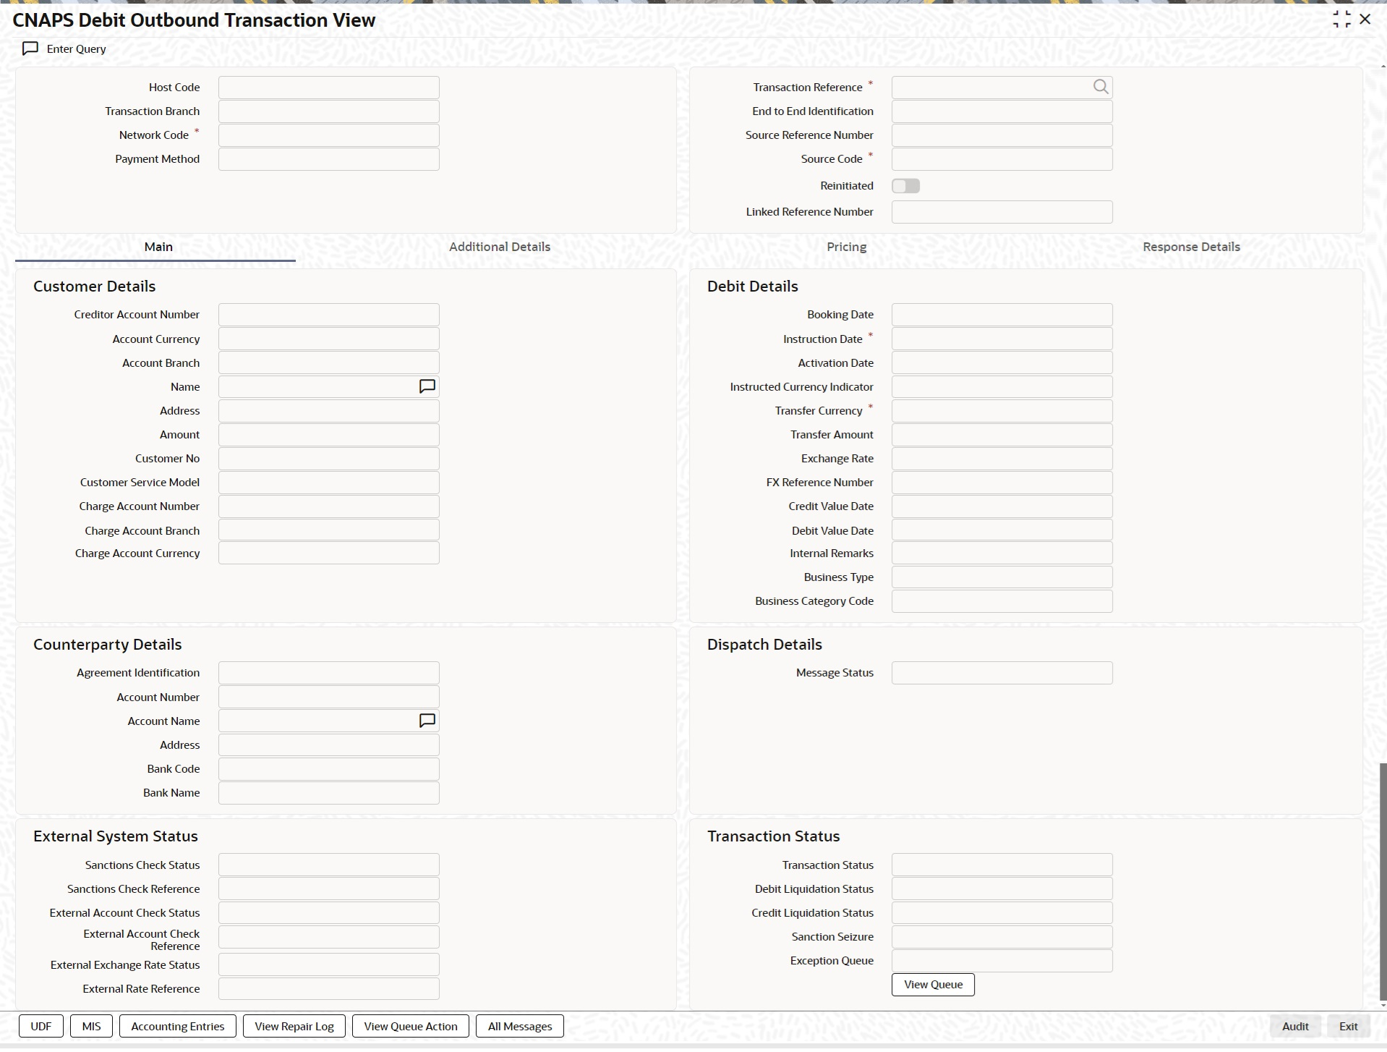The image size is (1387, 1052).
Task: View Accounting Entries
Action: [x=178, y=1027]
